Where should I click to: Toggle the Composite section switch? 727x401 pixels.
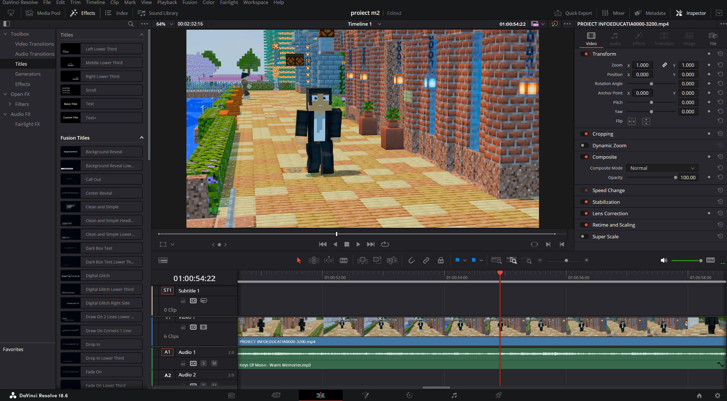point(584,157)
